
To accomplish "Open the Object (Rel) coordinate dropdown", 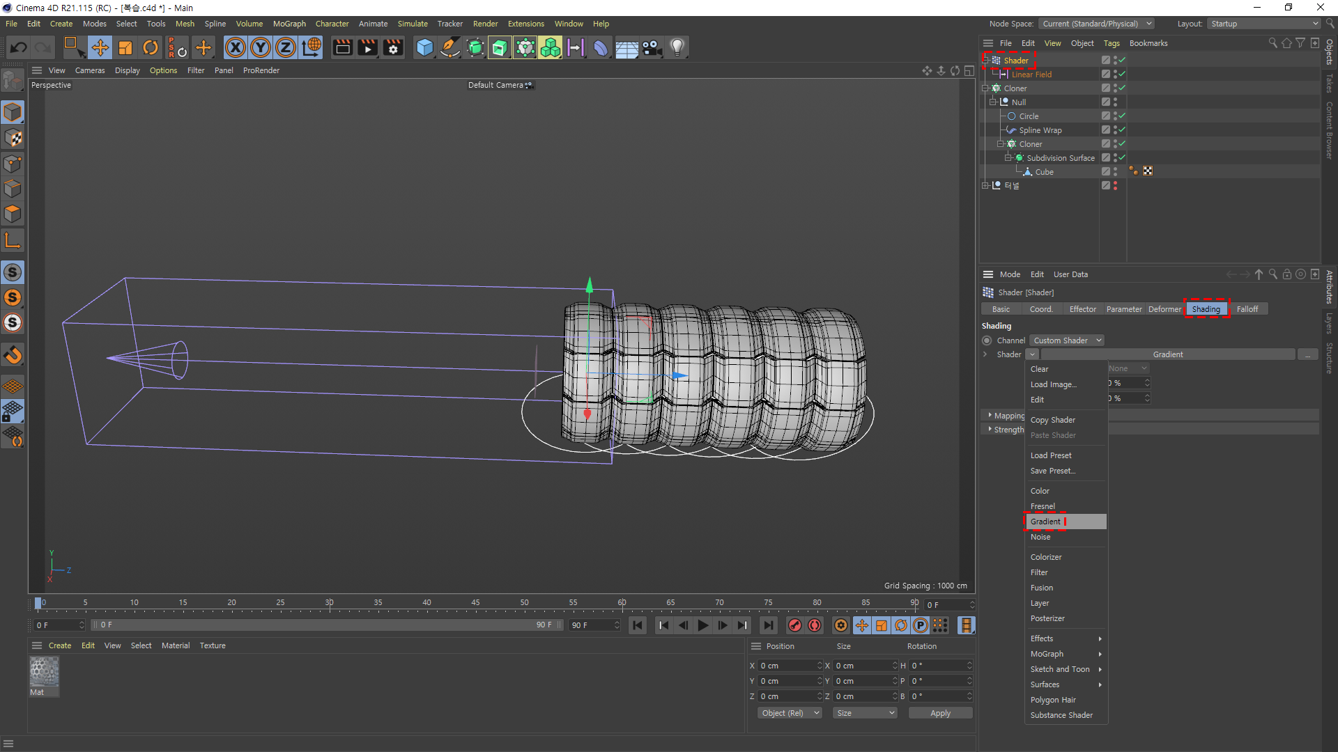I will point(790,713).
